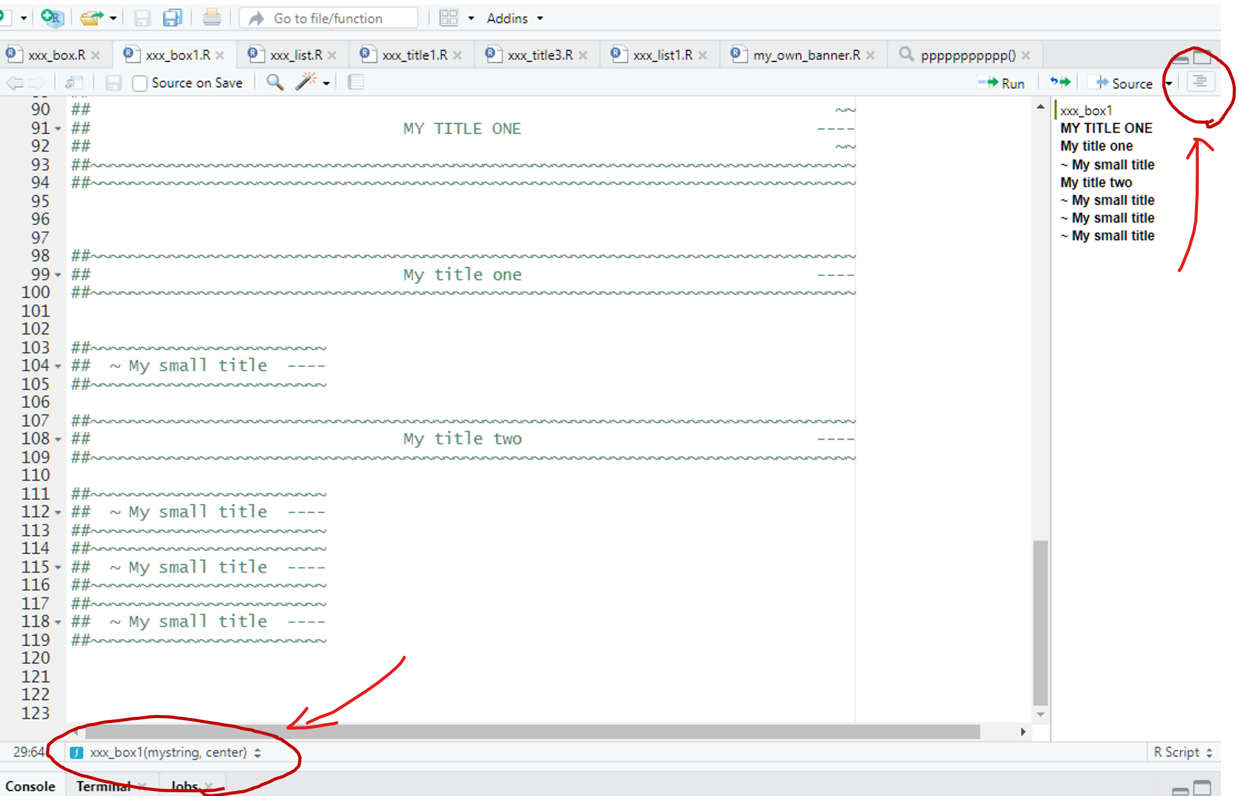
Task: Click the Find/Replace magnifier icon
Action: pyautogui.click(x=275, y=82)
